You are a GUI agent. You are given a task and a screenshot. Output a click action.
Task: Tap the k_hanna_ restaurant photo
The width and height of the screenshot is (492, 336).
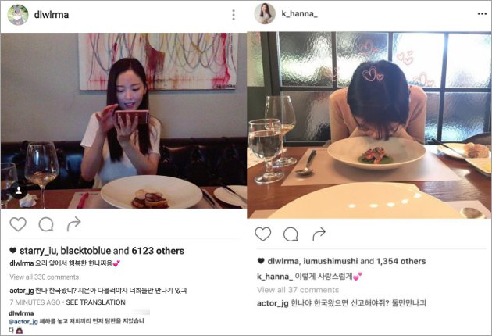pos(369,125)
